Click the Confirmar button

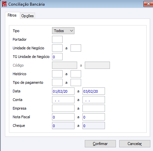pyautogui.click(x=100, y=144)
